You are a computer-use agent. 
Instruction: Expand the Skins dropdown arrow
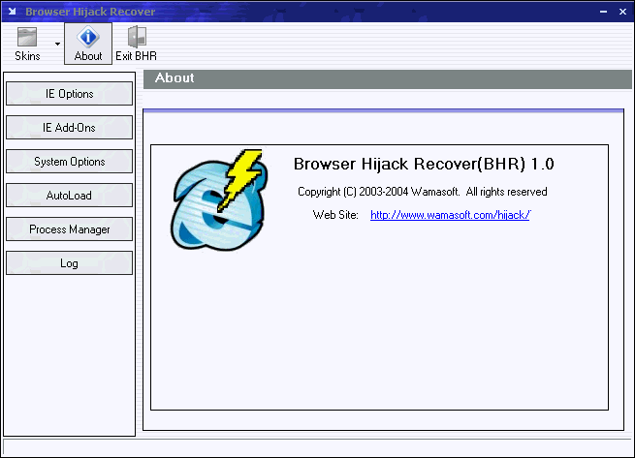[57, 44]
